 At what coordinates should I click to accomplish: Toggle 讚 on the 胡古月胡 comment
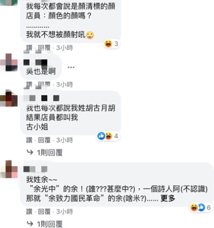pyautogui.click(x=29, y=140)
